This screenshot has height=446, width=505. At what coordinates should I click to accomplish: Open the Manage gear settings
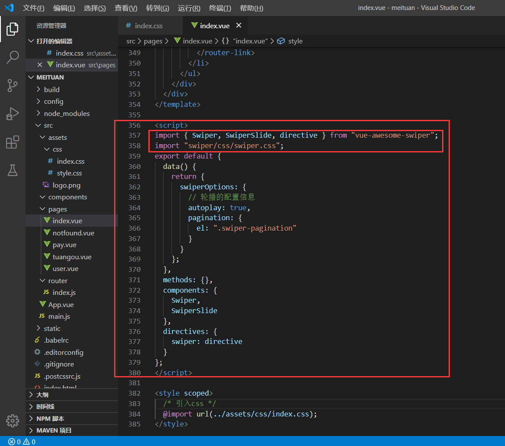(x=12, y=420)
